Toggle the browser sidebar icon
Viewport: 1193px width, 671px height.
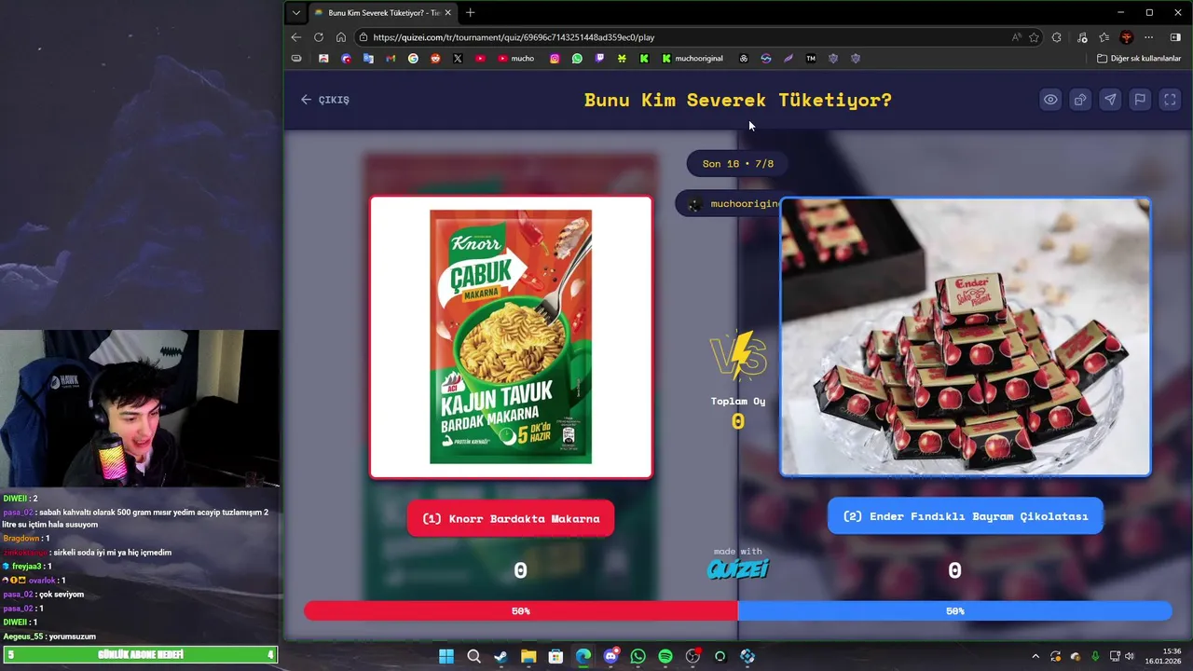[x=1175, y=37]
